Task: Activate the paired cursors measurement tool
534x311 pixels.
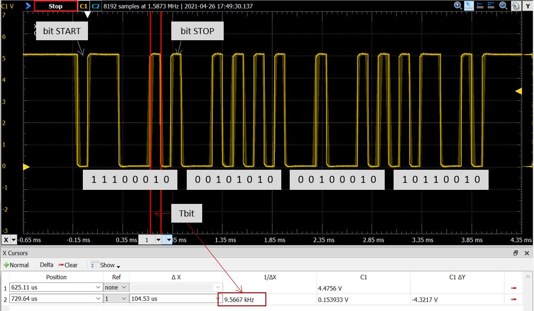Action: click(491, 6)
